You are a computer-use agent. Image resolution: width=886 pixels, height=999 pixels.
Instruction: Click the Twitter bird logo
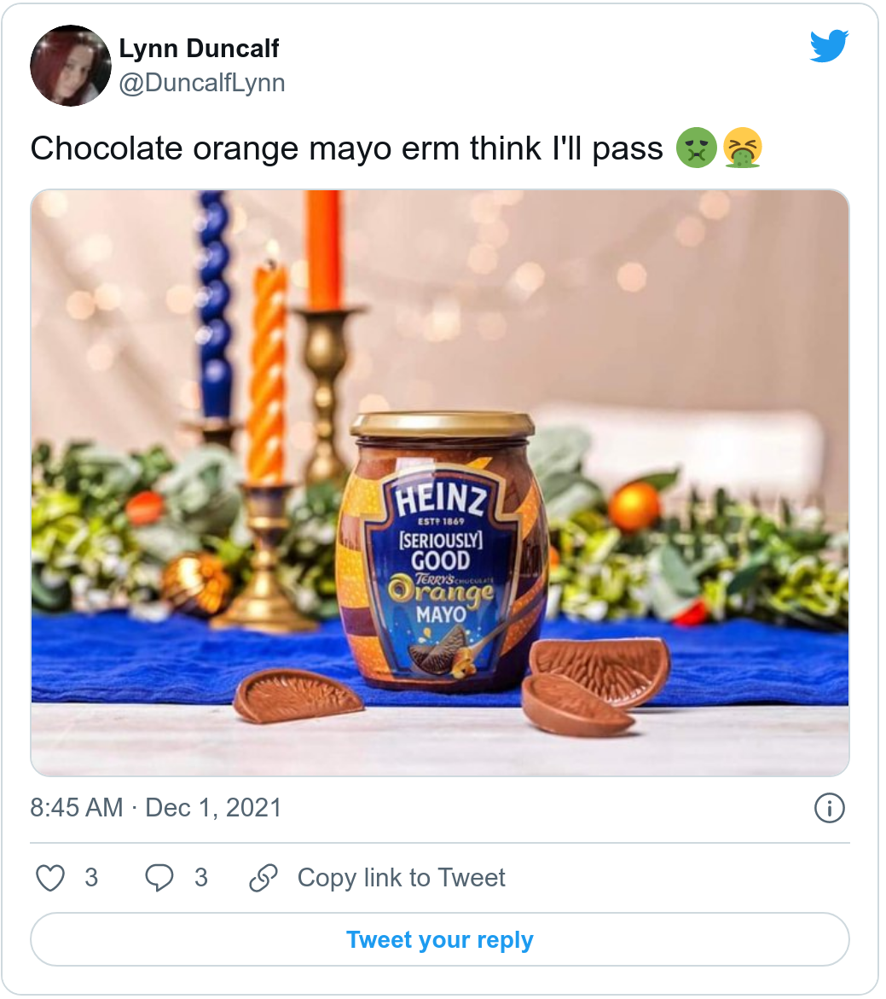[829, 46]
